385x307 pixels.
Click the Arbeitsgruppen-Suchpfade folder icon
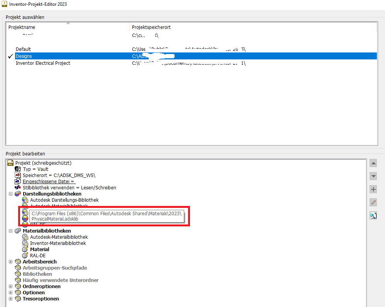pos(18,268)
